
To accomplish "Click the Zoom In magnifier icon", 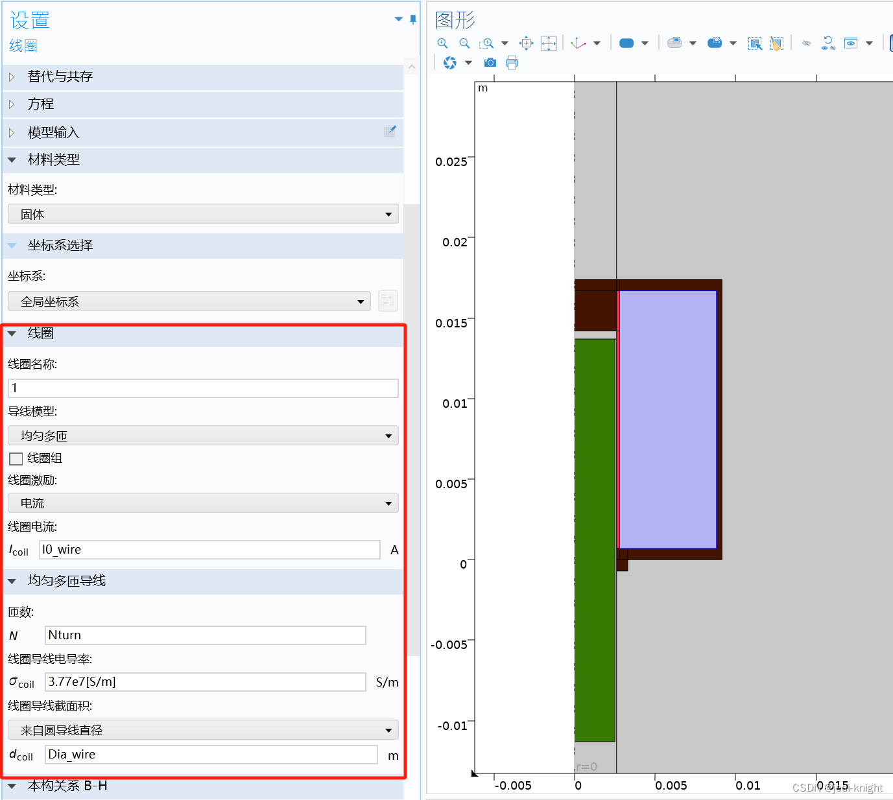I will (x=442, y=43).
